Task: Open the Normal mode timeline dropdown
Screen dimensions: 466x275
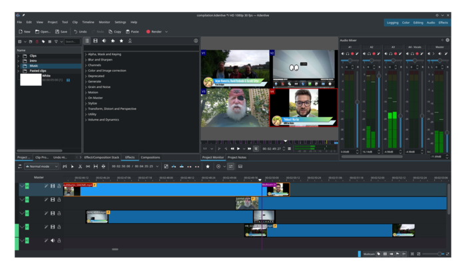Action: pos(42,166)
